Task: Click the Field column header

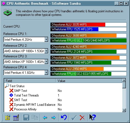Action: point(30,81)
